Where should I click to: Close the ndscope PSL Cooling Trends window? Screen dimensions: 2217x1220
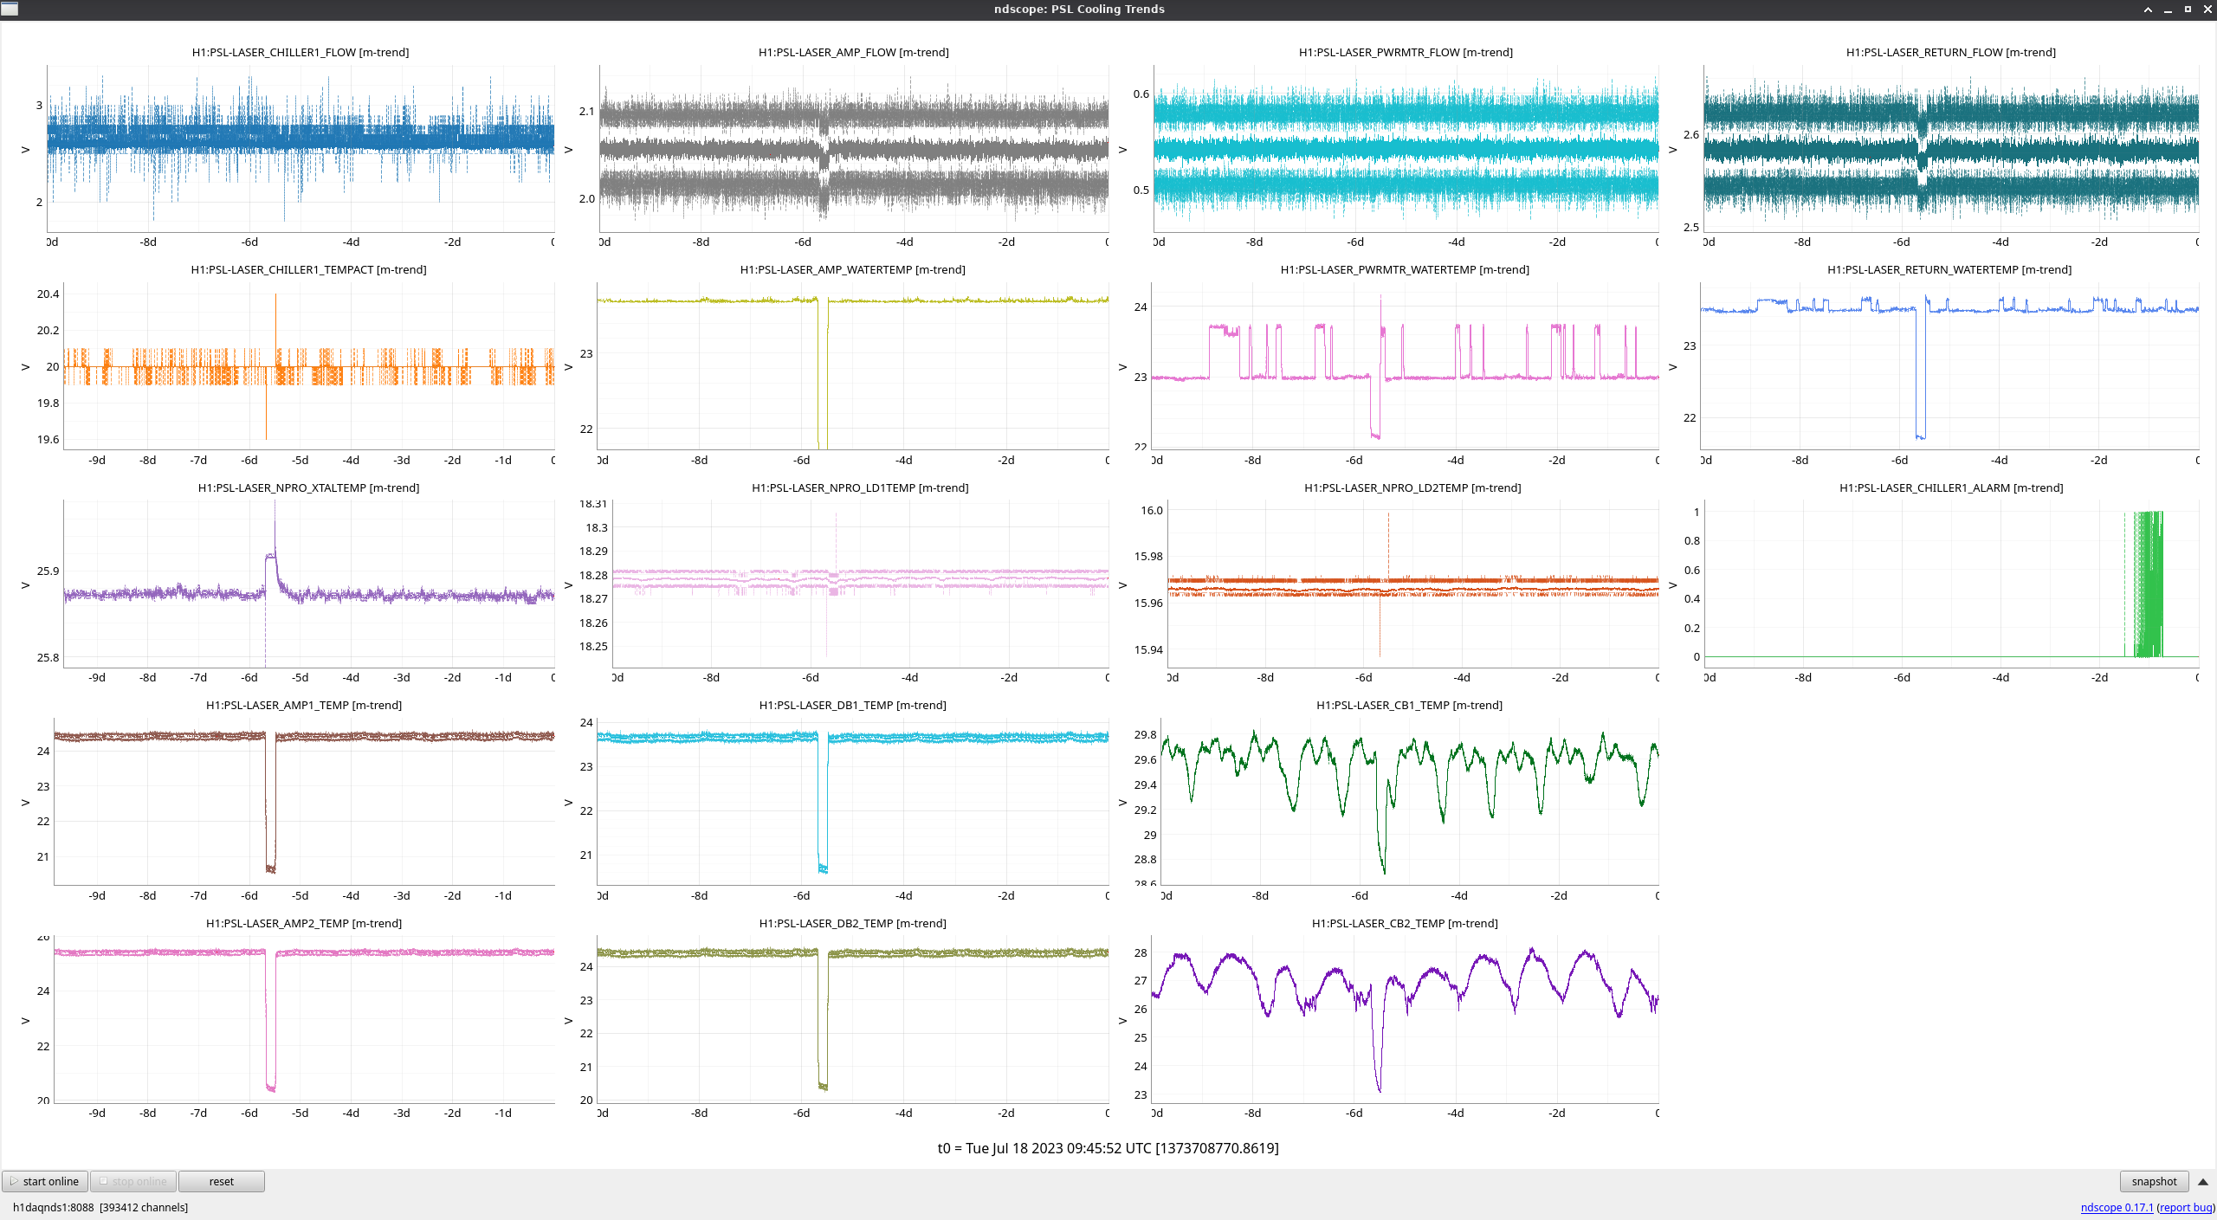click(2207, 10)
